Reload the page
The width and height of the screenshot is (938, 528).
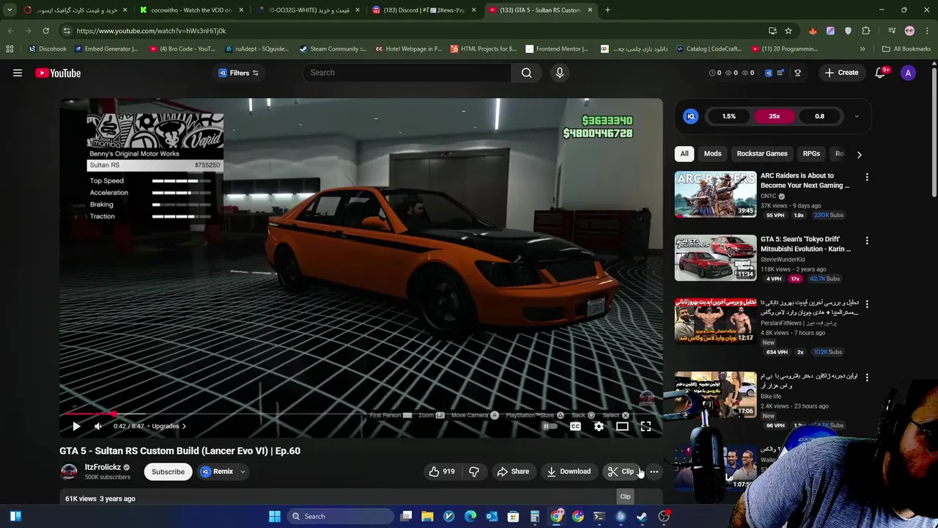(45, 31)
